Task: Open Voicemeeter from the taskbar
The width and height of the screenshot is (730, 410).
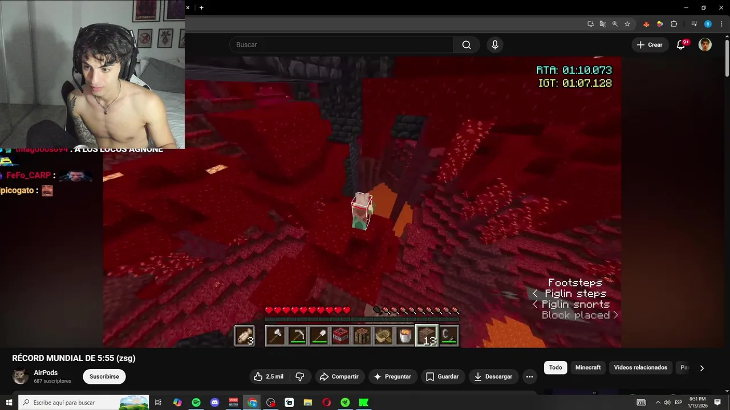Action: [x=233, y=403]
